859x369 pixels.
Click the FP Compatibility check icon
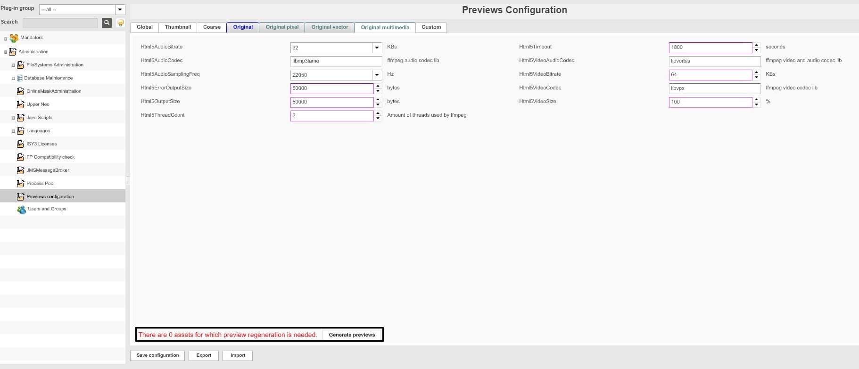pos(20,157)
